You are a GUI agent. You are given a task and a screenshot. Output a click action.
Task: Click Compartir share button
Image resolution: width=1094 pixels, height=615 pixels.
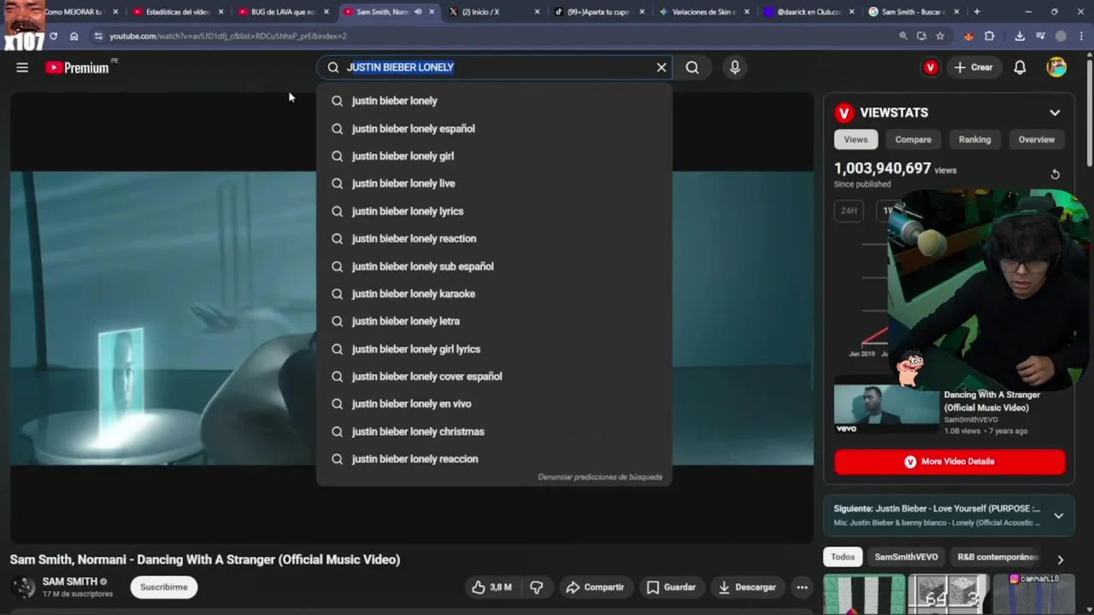(x=595, y=587)
